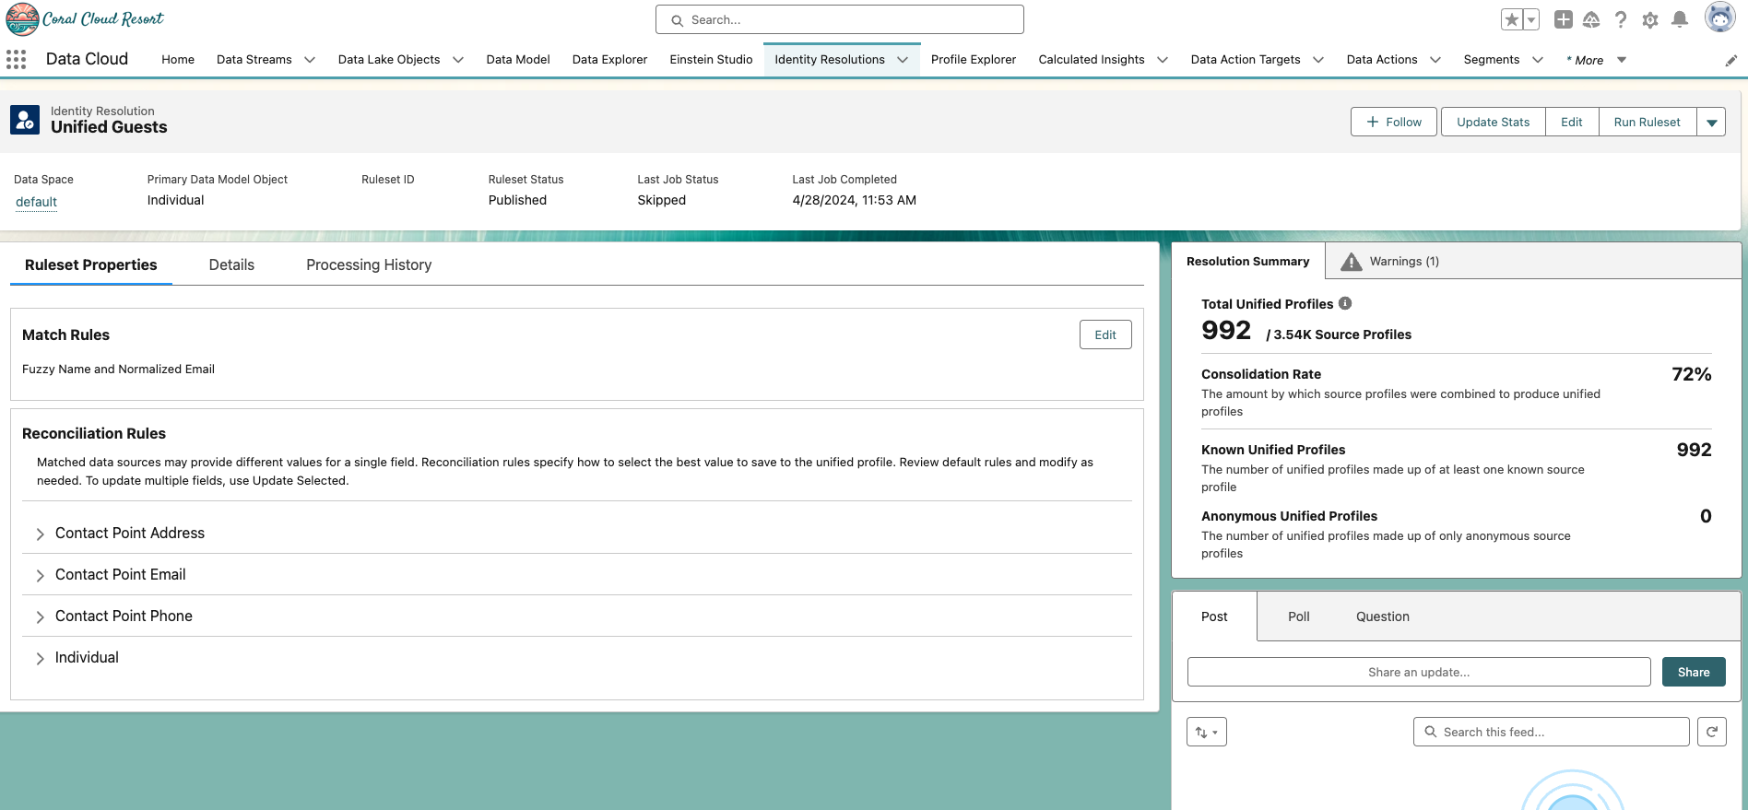Click the user avatar profile icon
This screenshot has height=810, width=1748.
(x=1719, y=18)
